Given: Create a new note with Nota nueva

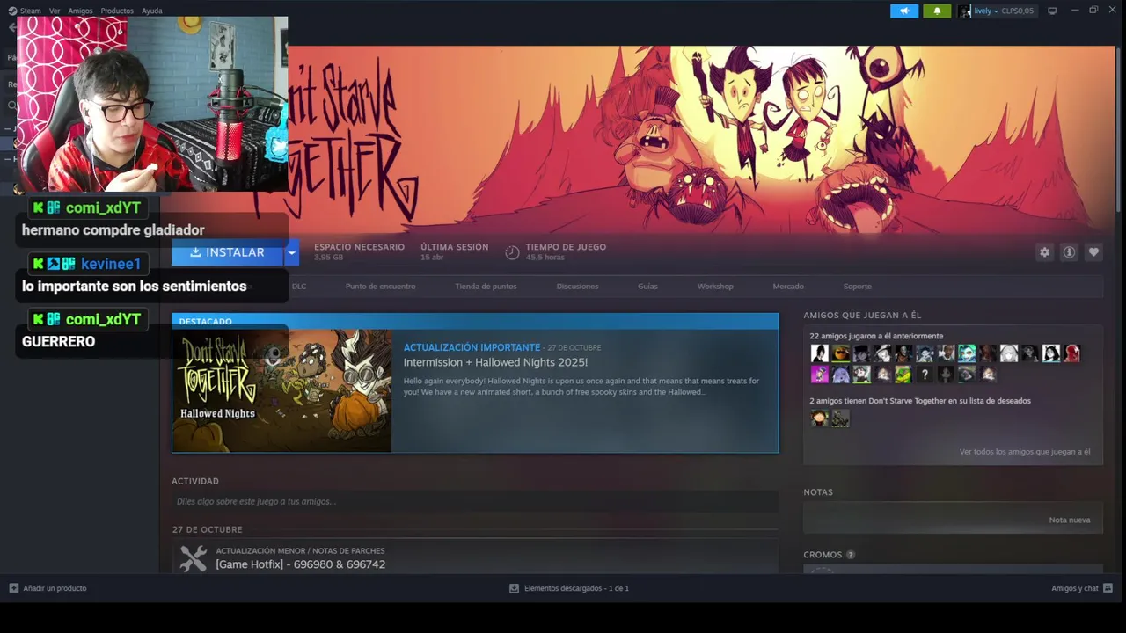Looking at the screenshot, I should pyautogui.click(x=1070, y=520).
